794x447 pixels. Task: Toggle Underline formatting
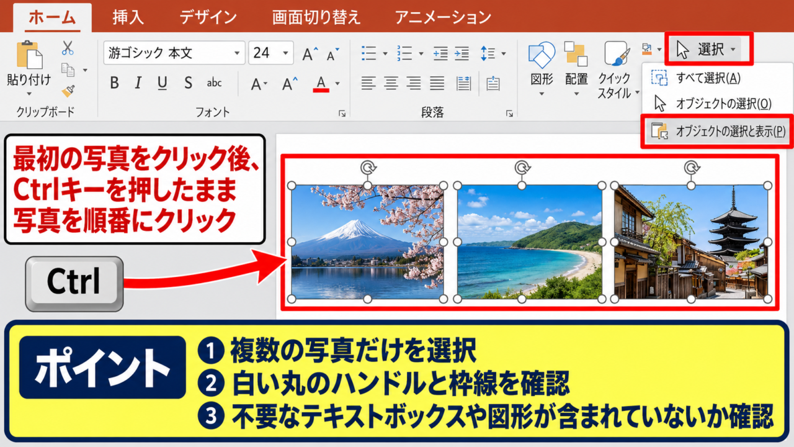[163, 83]
